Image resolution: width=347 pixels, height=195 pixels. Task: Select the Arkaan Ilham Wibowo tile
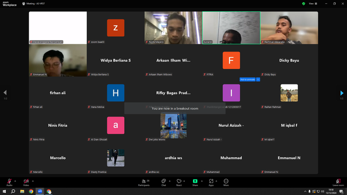173,60
